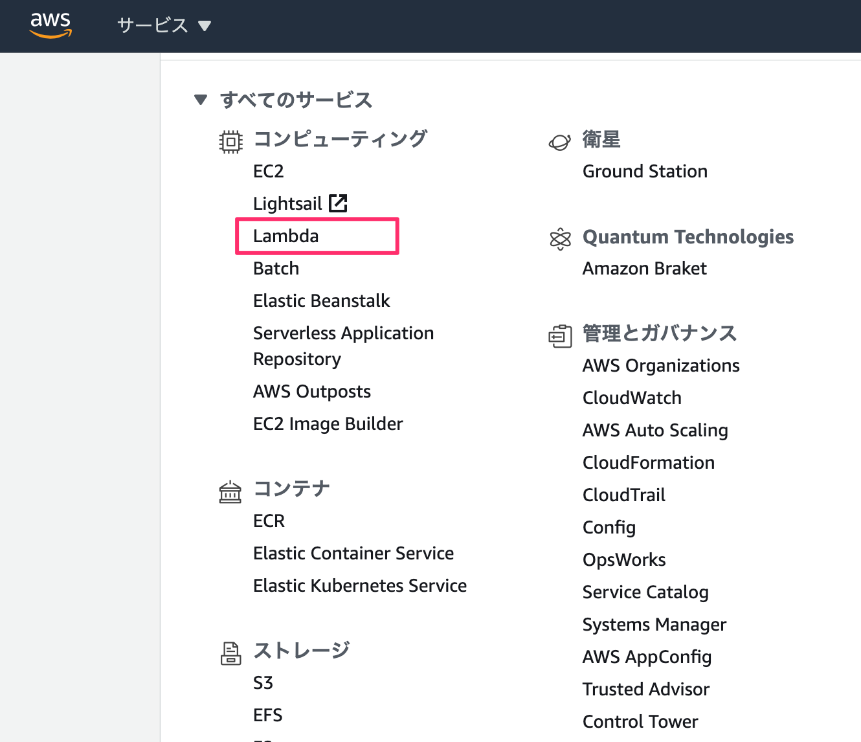This screenshot has height=742, width=861.
Task: Open Systems Manager
Action: 654,625
